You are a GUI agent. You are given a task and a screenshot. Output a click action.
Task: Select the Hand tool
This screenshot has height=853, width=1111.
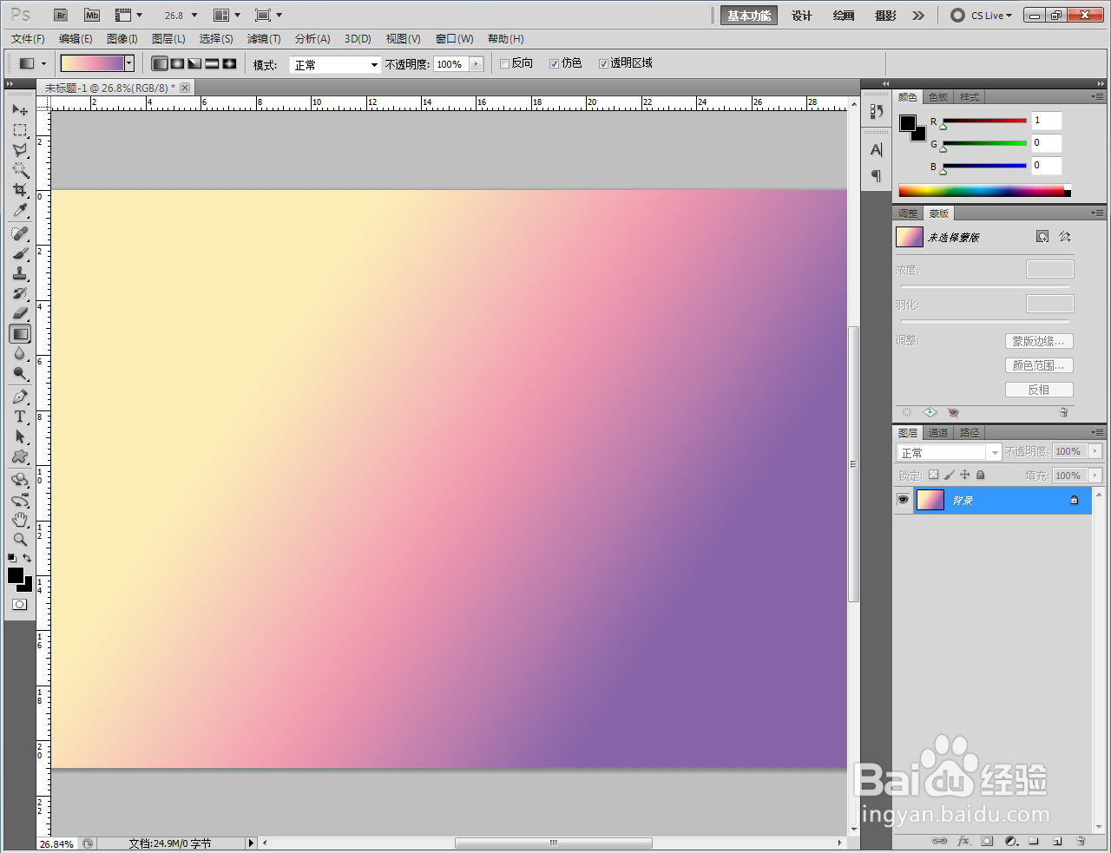[x=20, y=520]
